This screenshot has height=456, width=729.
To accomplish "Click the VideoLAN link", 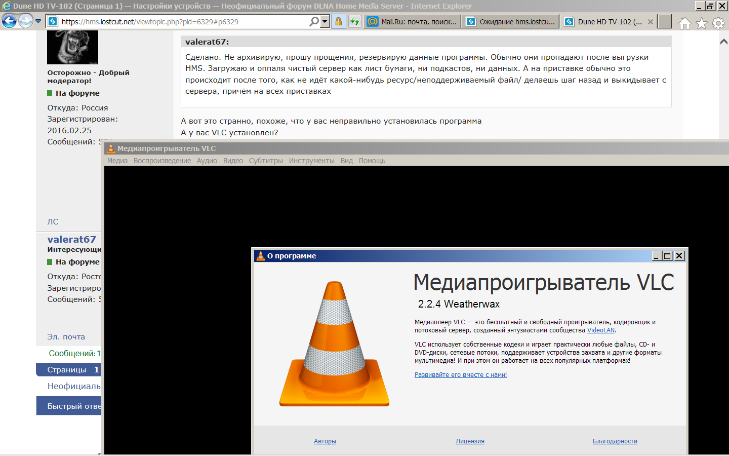I will [600, 330].
